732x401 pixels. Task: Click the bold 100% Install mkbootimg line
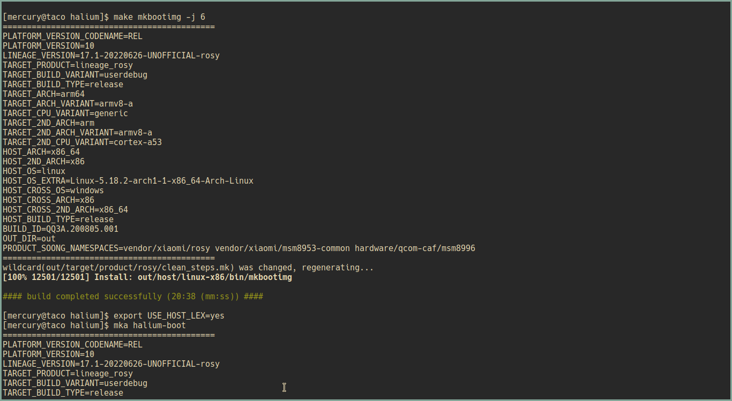[x=147, y=277]
